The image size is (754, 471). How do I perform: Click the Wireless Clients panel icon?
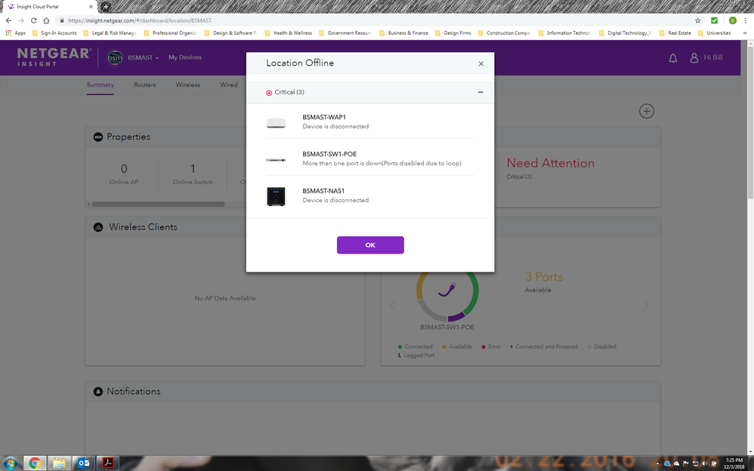(x=98, y=227)
